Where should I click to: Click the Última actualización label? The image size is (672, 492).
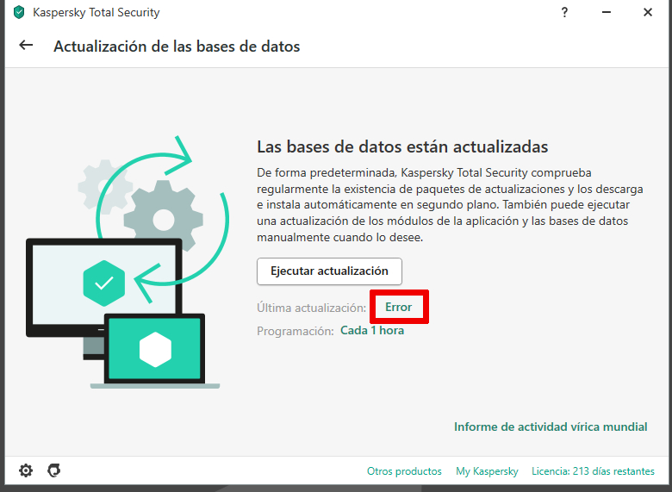tap(312, 308)
